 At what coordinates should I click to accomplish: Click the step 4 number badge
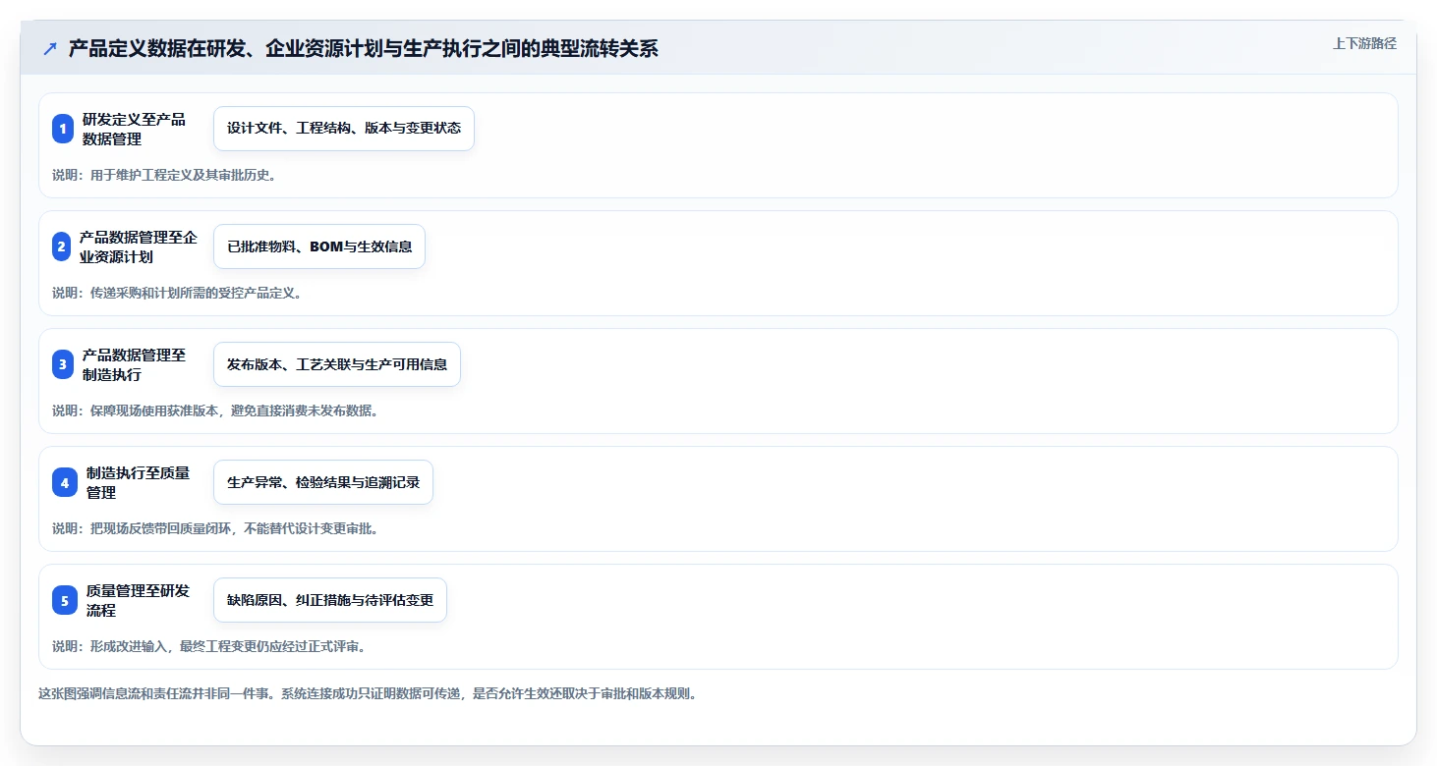(x=65, y=482)
